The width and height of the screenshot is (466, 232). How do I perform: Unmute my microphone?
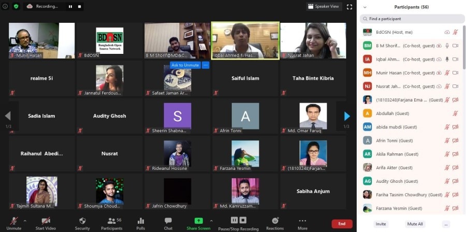pyautogui.click(x=13, y=223)
